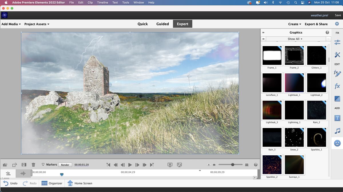Click the Wi-Fi menu bar icon
The image size is (343, 192).
280,3
